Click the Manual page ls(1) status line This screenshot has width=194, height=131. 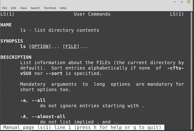click(x=82, y=127)
